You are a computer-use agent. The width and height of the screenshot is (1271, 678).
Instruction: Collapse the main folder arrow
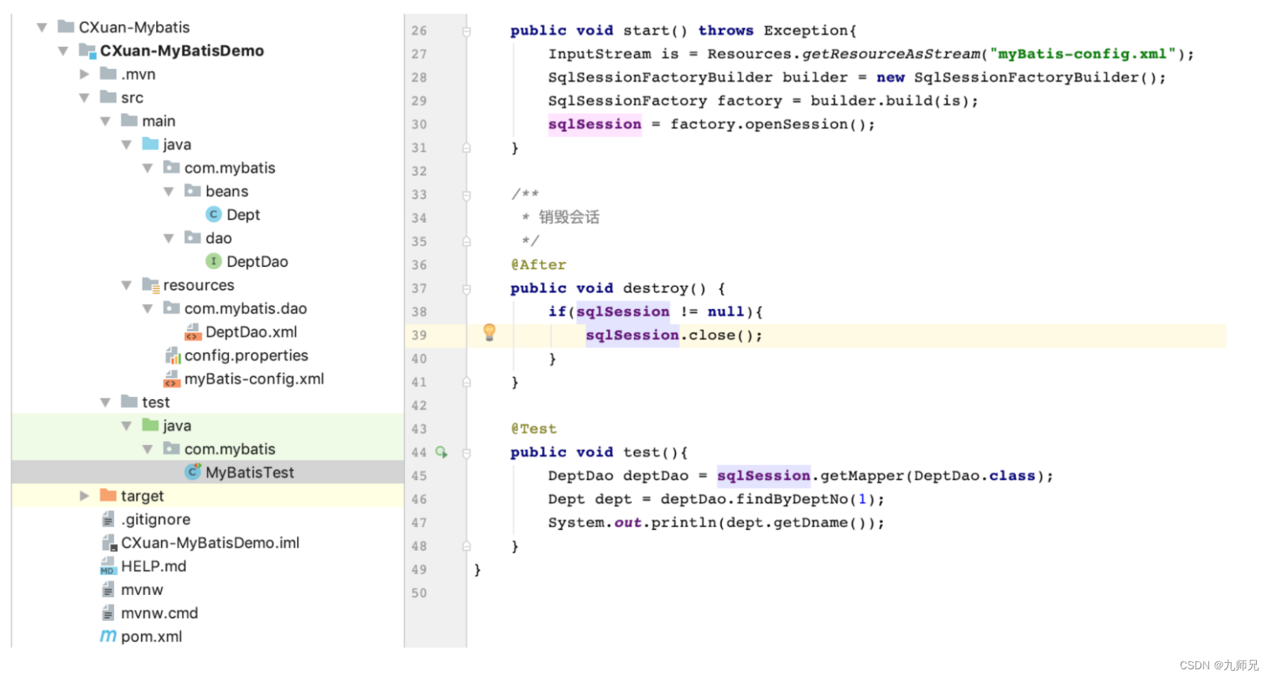coord(105,121)
